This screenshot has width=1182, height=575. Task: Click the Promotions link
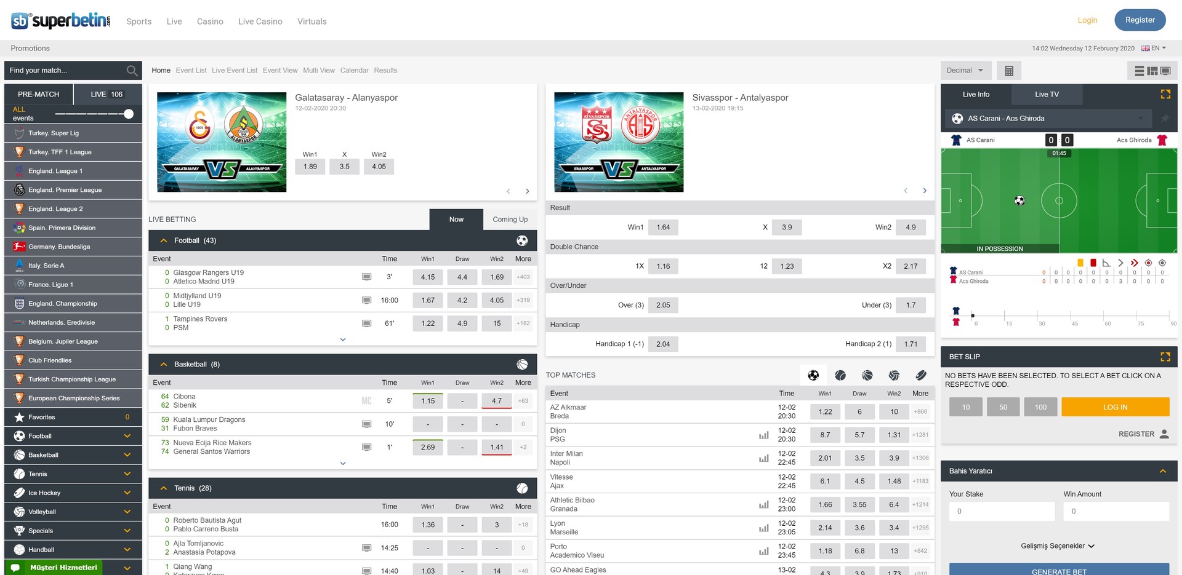[30, 49]
